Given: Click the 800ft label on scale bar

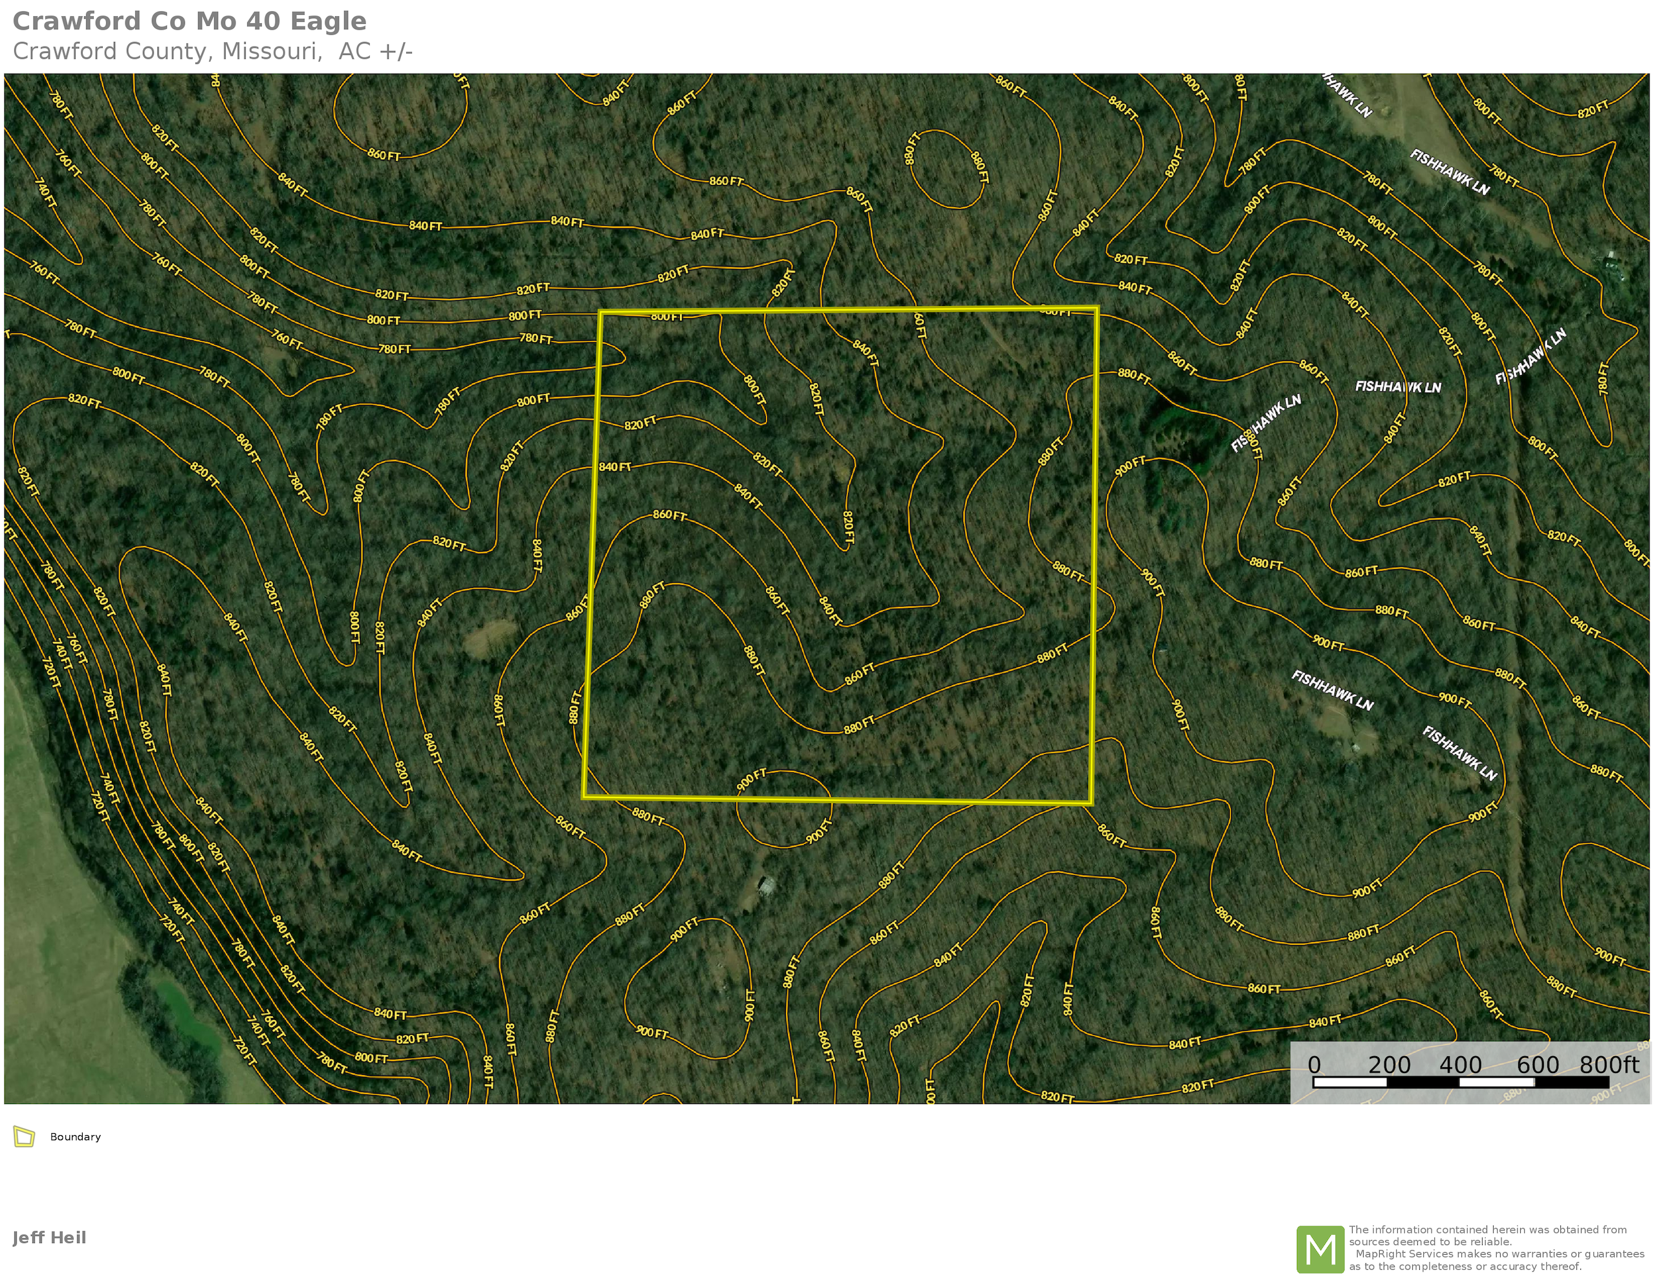Looking at the screenshot, I should (1608, 1065).
